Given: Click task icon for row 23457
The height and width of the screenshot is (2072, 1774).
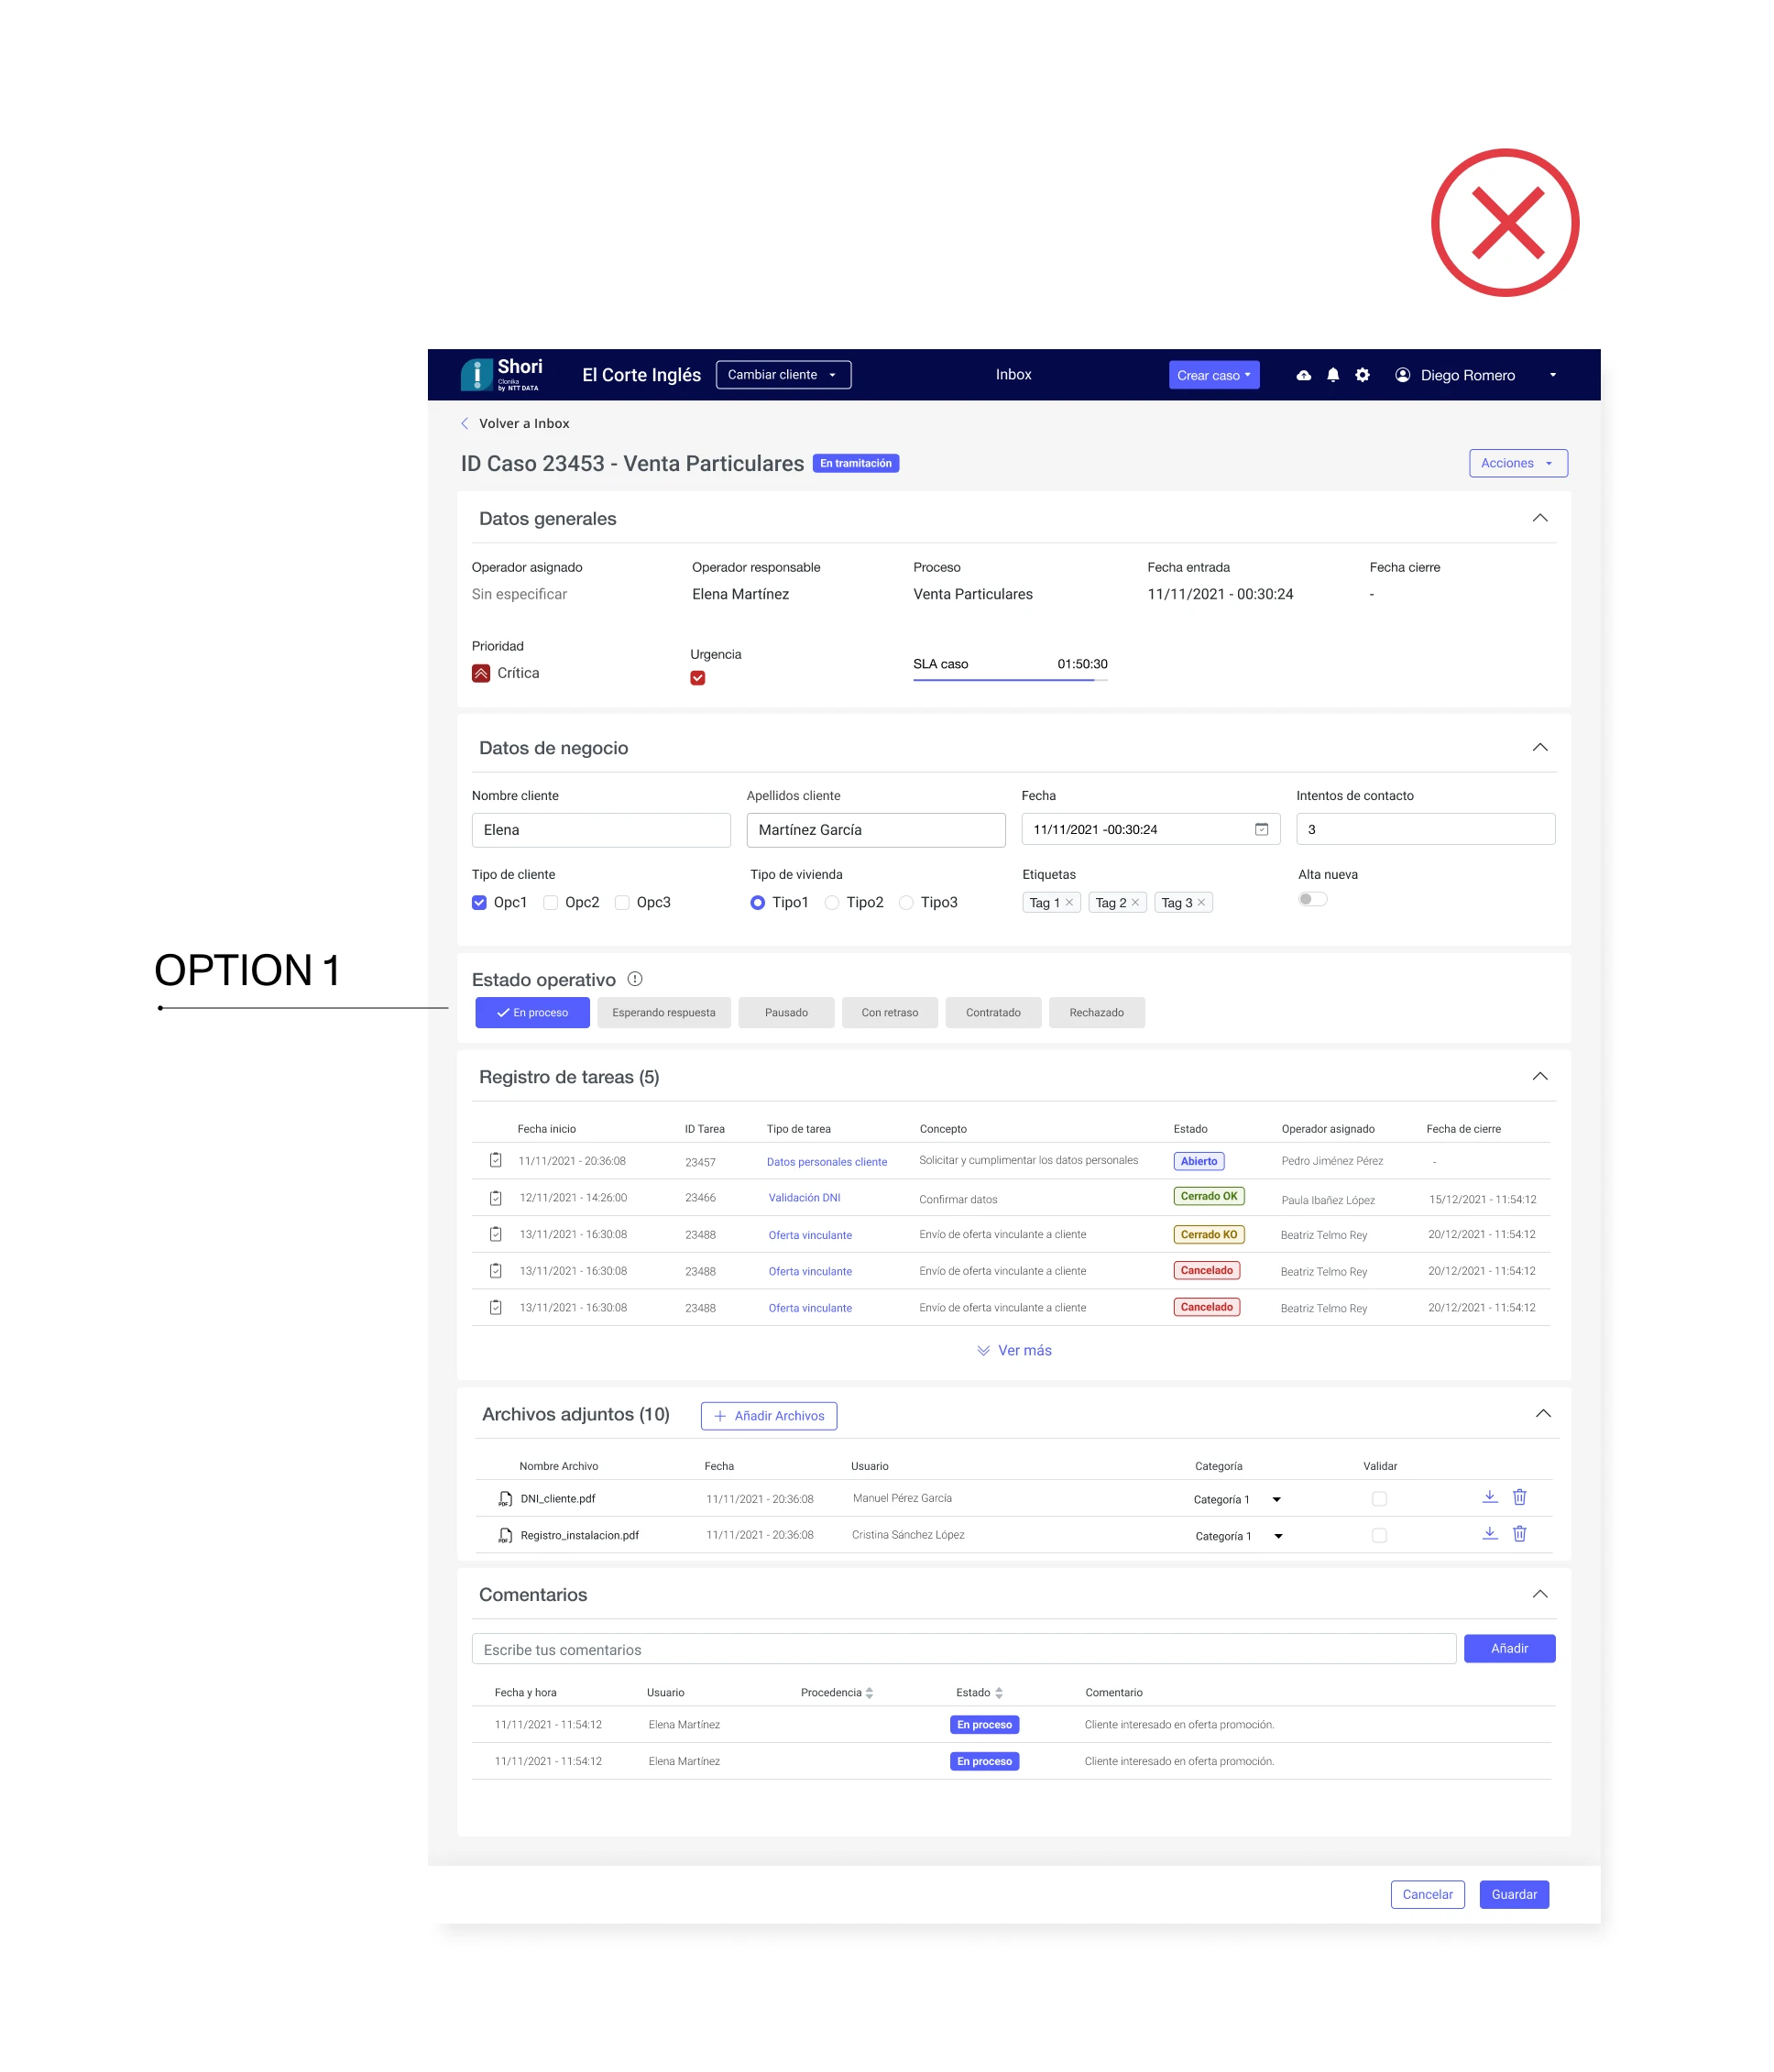Looking at the screenshot, I should click(495, 1160).
